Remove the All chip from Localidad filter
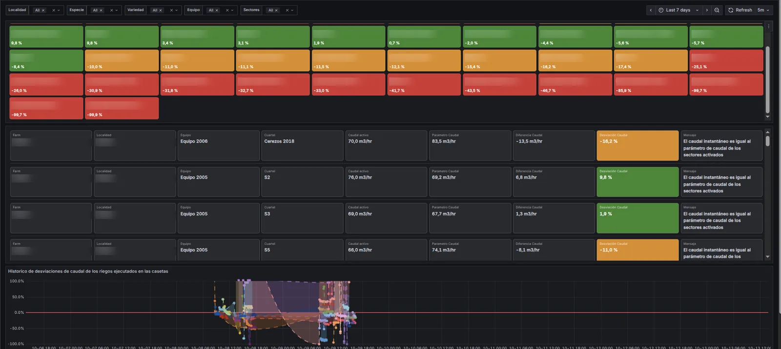Screen dimensions: 781x349 tap(43, 10)
